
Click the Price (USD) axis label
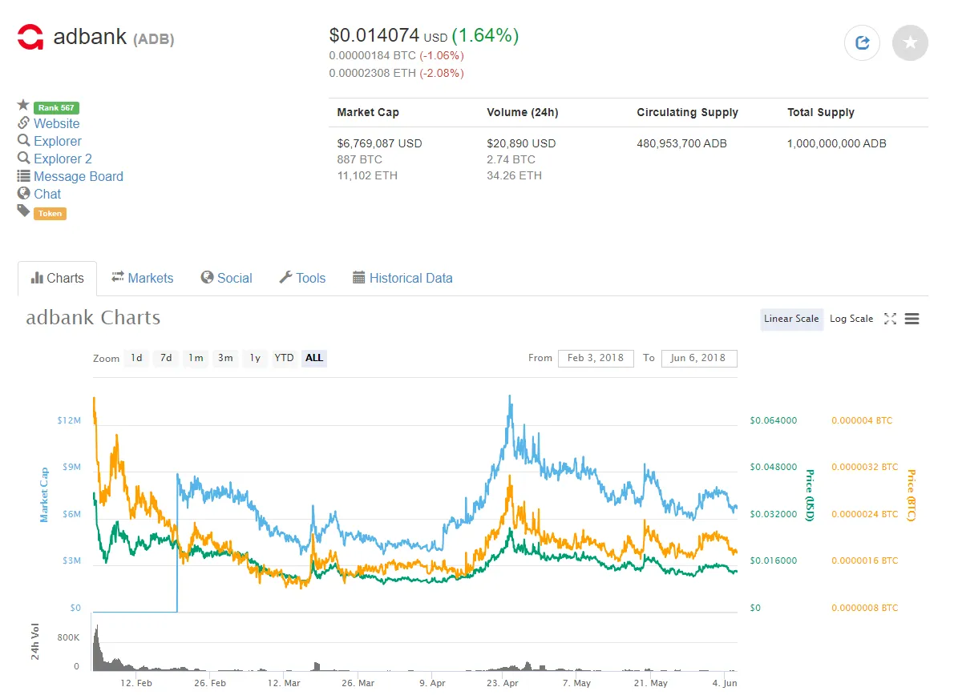click(x=810, y=495)
